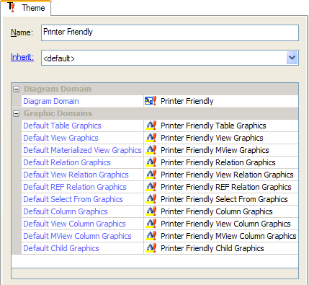309x285 pixels.
Task: Click icon beside Printer Friendly Child Graphics
Action: pyautogui.click(x=151, y=248)
